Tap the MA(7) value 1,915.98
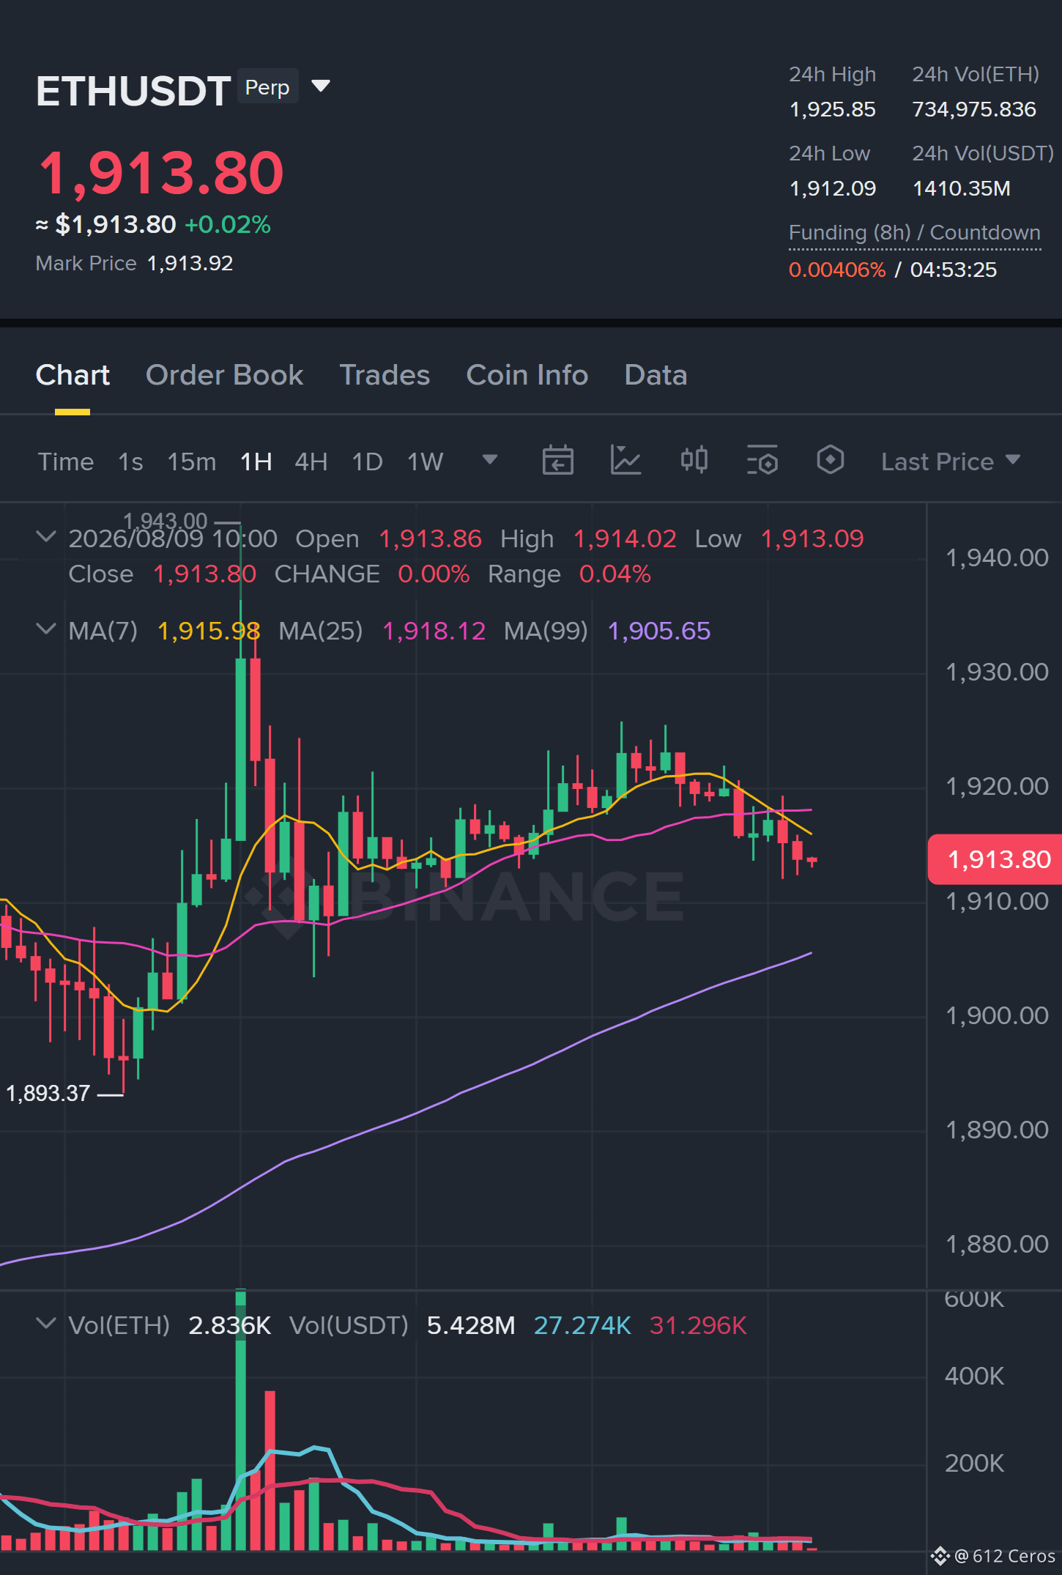1062x1575 pixels. pyautogui.click(x=209, y=631)
